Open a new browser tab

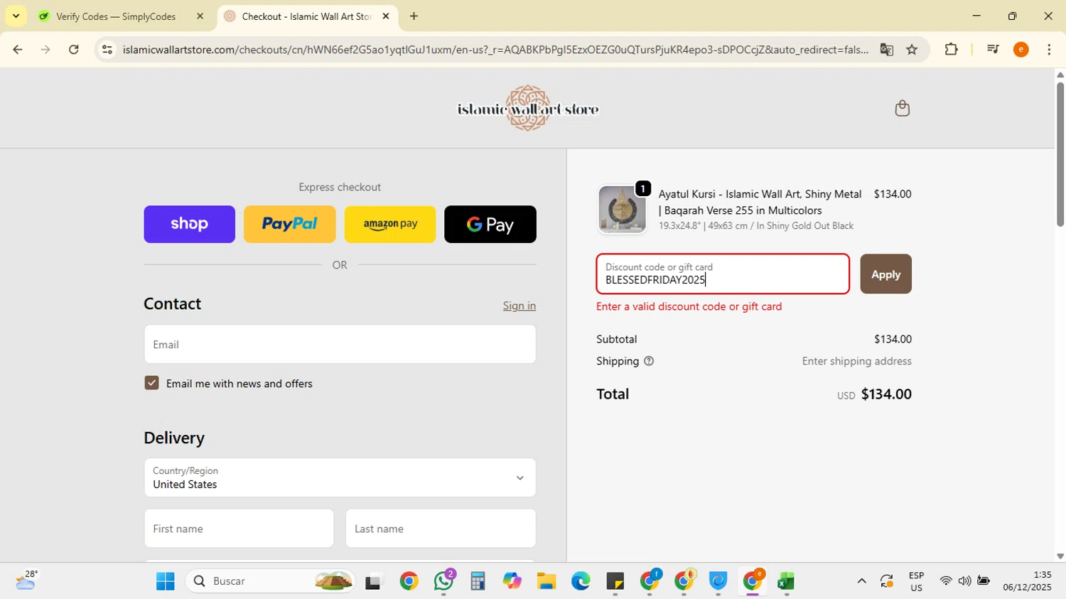(x=414, y=16)
